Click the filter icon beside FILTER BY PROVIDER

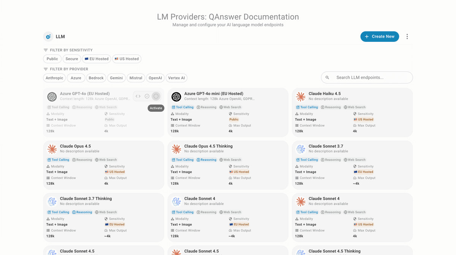pos(46,69)
